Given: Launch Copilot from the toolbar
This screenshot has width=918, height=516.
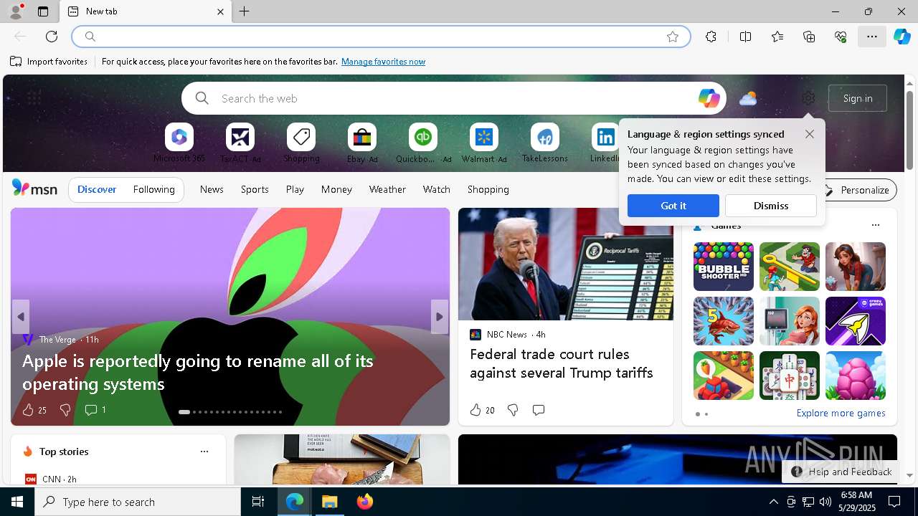Looking at the screenshot, I should 902,37.
